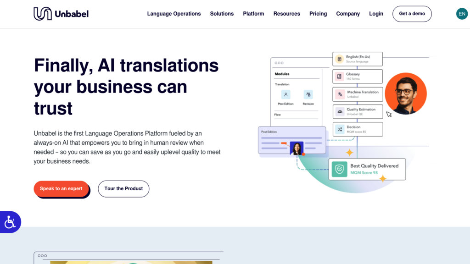Expand the Solutions menu
The width and height of the screenshot is (470, 264).
click(x=222, y=14)
